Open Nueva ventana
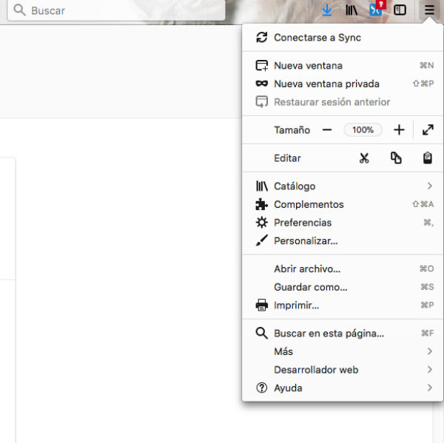444x443 pixels. 343,65
